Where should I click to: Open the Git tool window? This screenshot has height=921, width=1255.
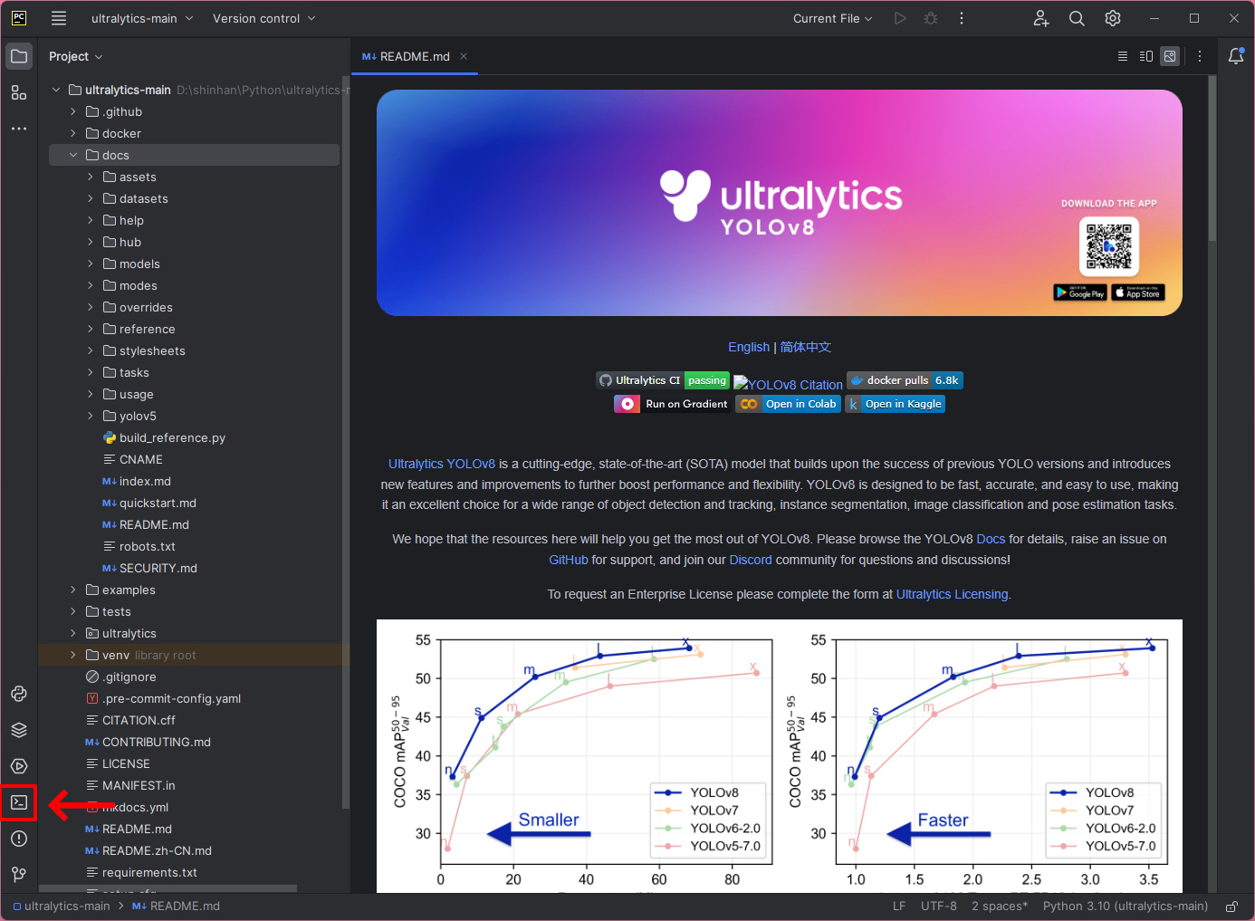pos(19,875)
